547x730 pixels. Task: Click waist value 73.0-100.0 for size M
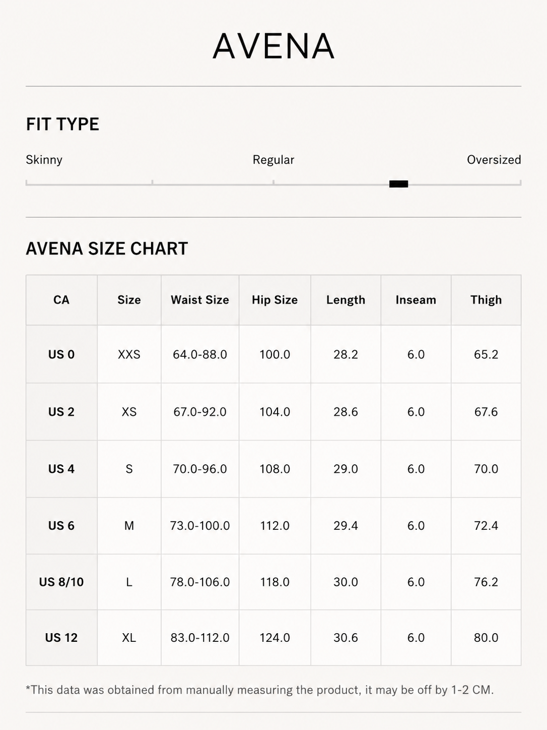coord(200,526)
